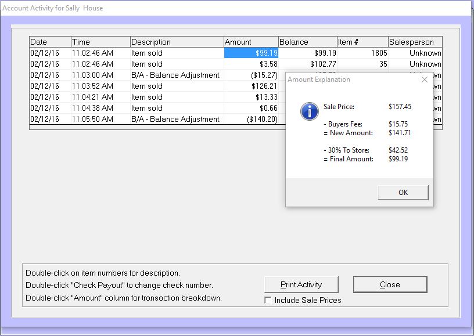Select the $126.21 amount cell
Viewport: 474px width, 336px height.
click(251, 86)
